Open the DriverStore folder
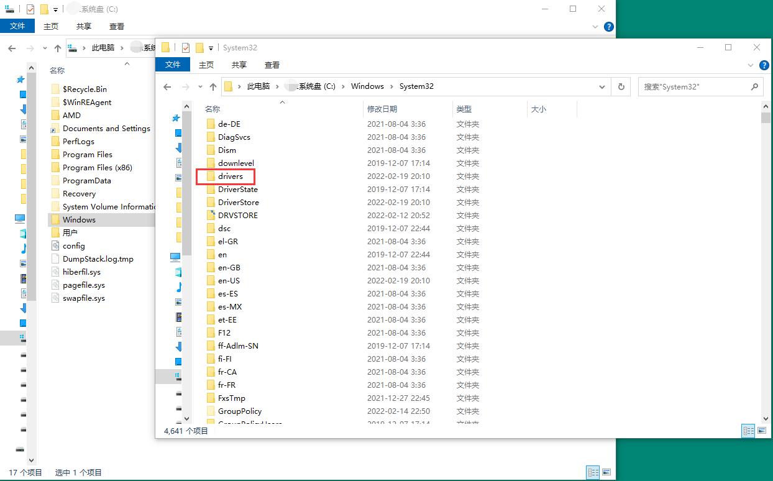Viewport: 773px width, 481px height. click(238, 202)
